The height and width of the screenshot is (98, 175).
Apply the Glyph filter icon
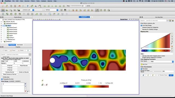coord(28,14)
